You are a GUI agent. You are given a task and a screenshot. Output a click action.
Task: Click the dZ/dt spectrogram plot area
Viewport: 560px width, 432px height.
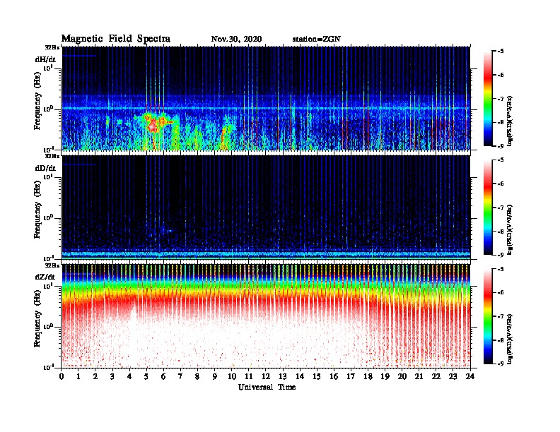[266, 316]
